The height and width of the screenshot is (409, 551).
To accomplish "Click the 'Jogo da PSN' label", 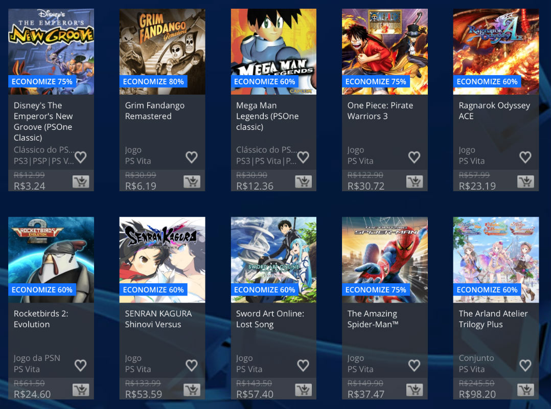I will tap(37, 358).
